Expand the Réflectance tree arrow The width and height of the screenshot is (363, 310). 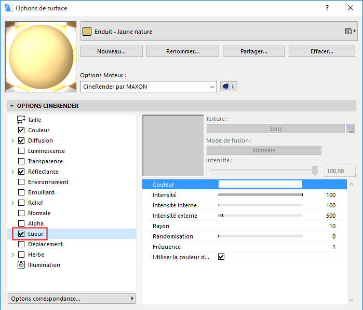pos(13,172)
